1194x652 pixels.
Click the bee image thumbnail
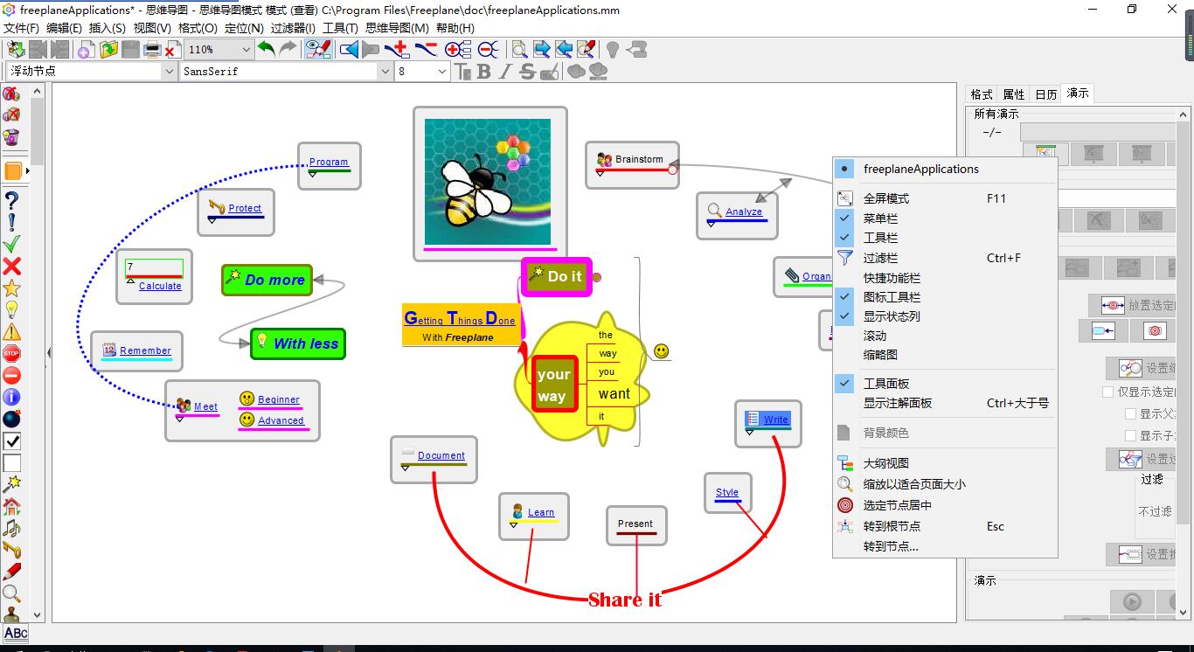(x=488, y=182)
